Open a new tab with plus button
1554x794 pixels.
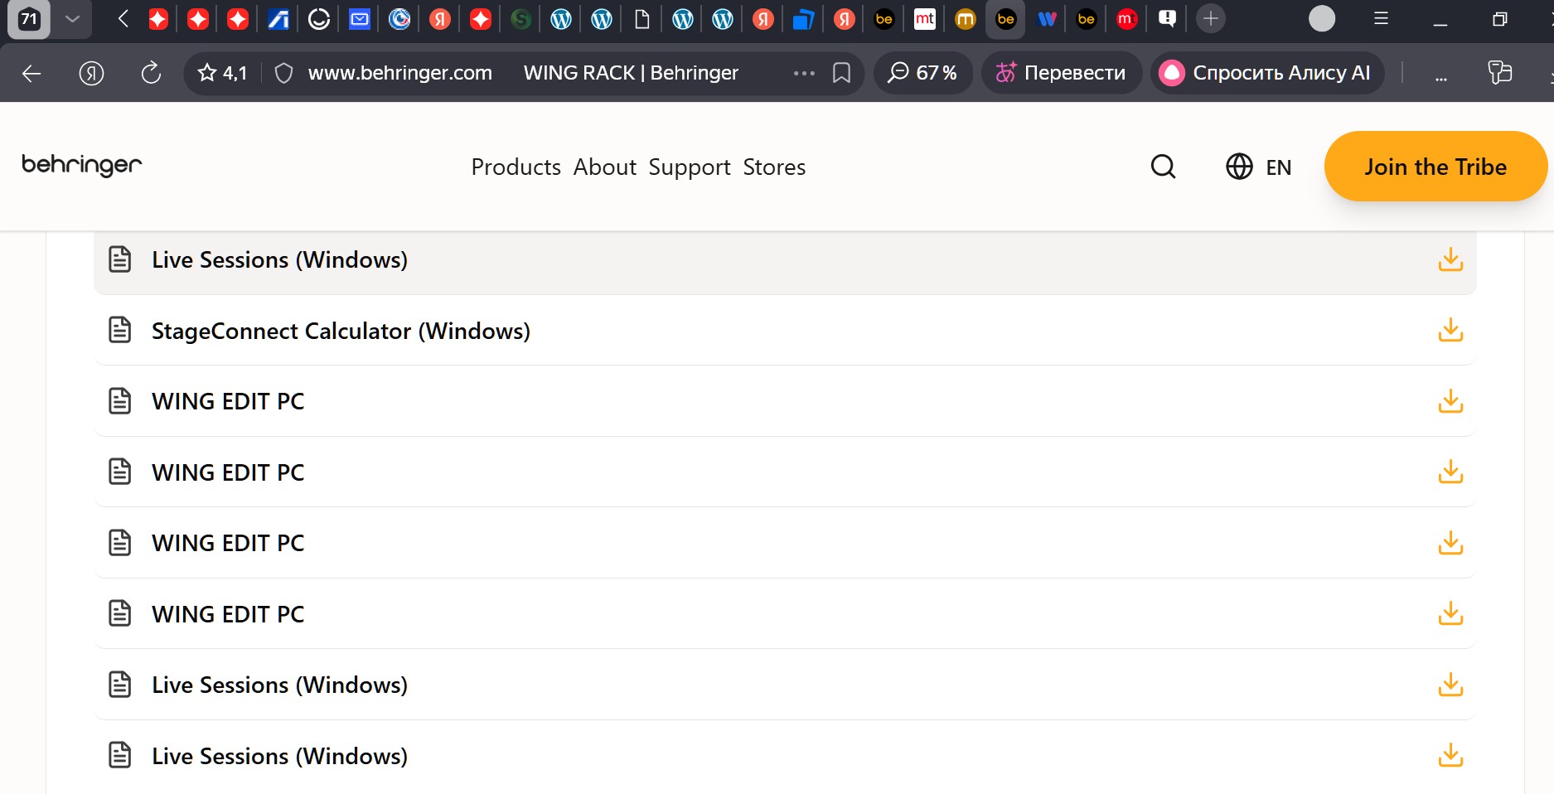[x=1211, y=19]
